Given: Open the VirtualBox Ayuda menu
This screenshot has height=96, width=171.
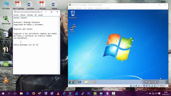Looking at the screenshot, I should pos(107,8).
